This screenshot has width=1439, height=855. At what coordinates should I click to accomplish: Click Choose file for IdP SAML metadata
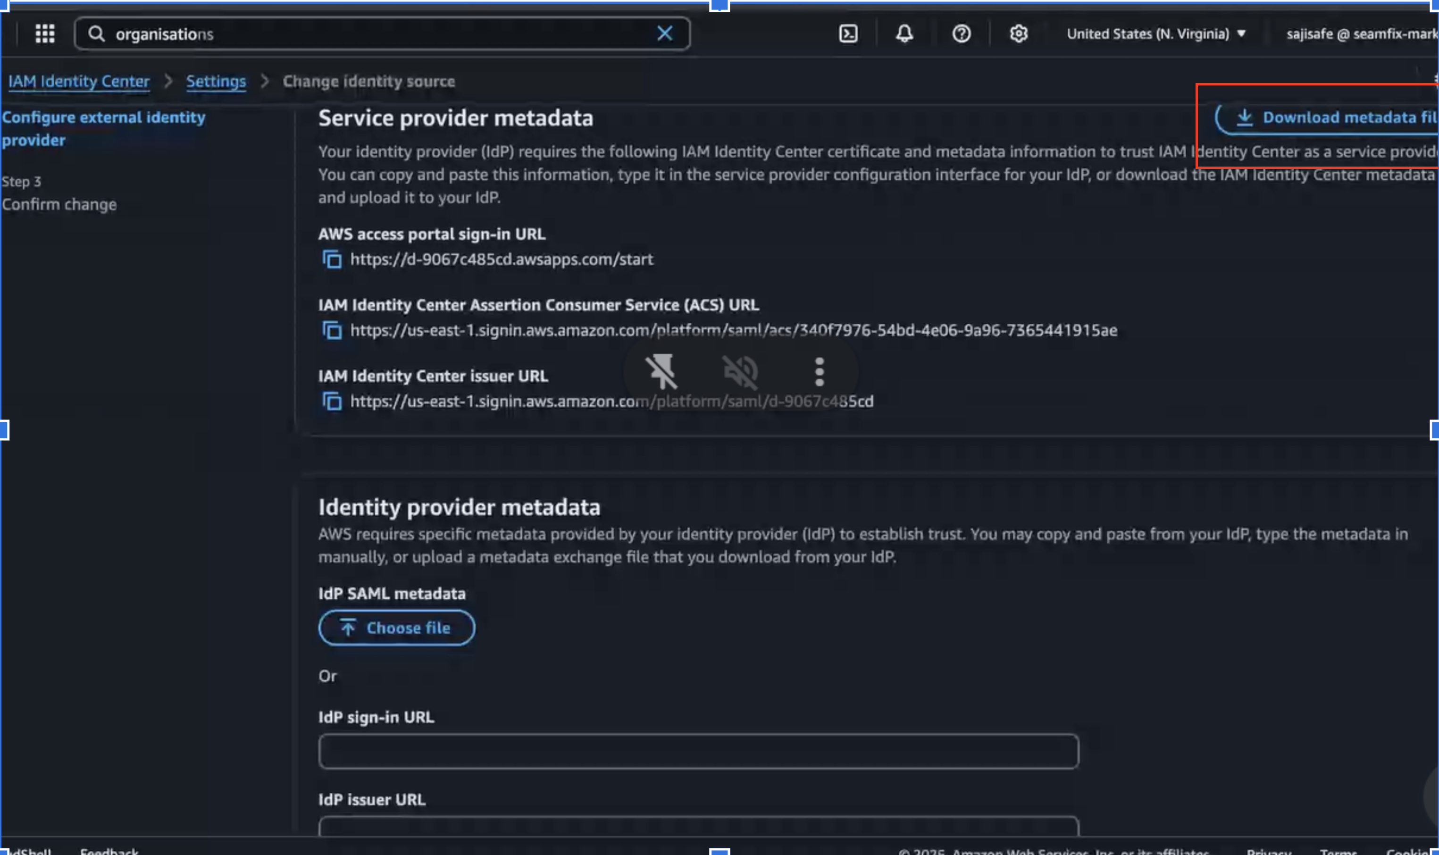point(396,628)
